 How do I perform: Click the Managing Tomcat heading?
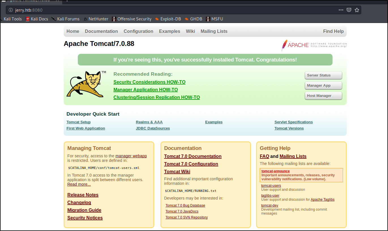coord(89,148)
